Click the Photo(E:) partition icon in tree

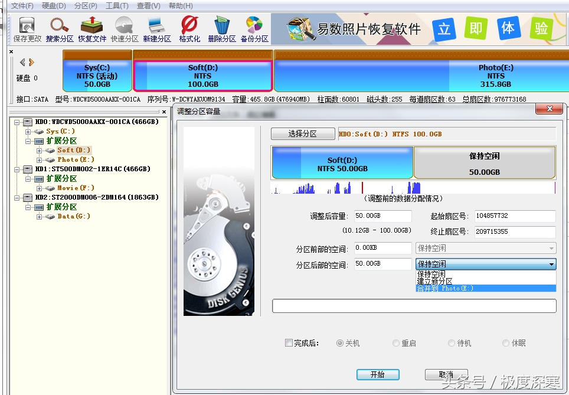tap(50, 160)
